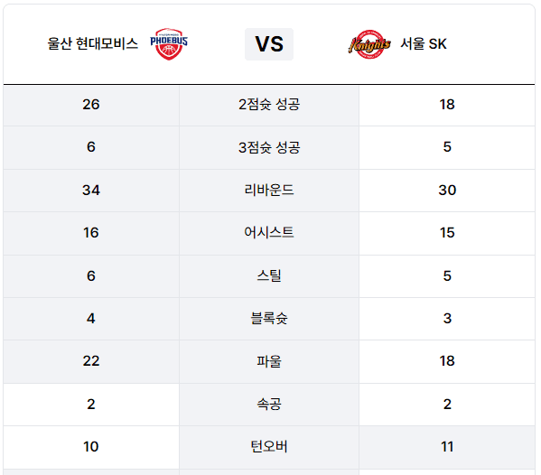
Task: Click Mobis two-point value 26
Action: pyautogui.click(x=91, y=105)
